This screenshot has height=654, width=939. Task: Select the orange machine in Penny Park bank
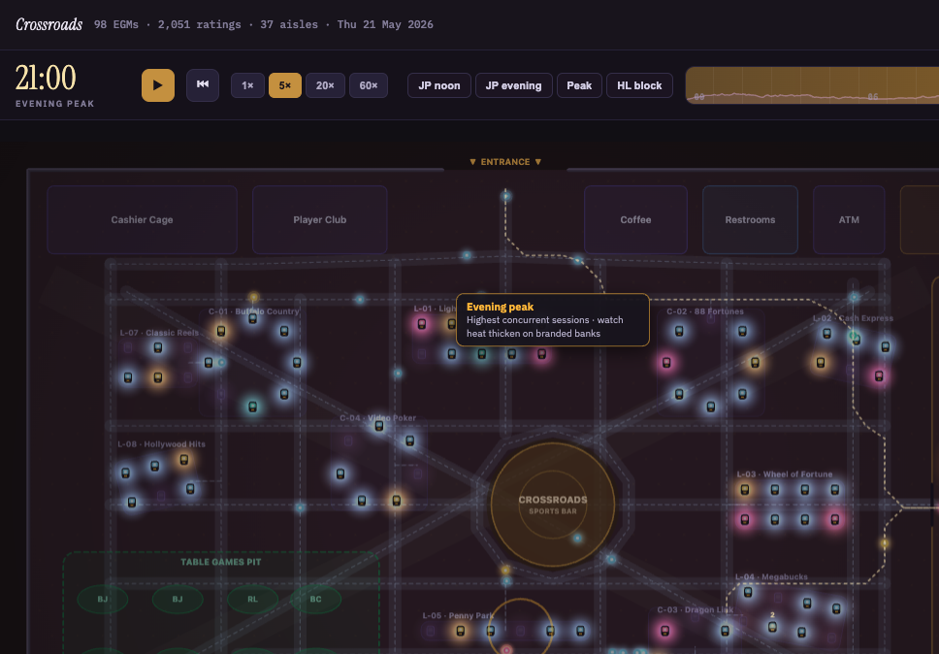460,631
